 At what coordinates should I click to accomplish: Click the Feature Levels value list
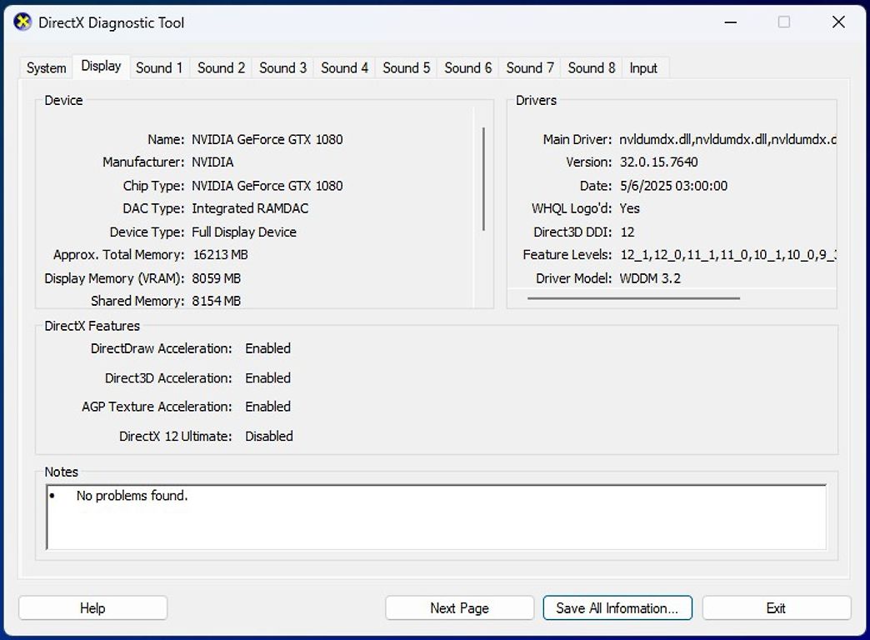tap(728, 255)
